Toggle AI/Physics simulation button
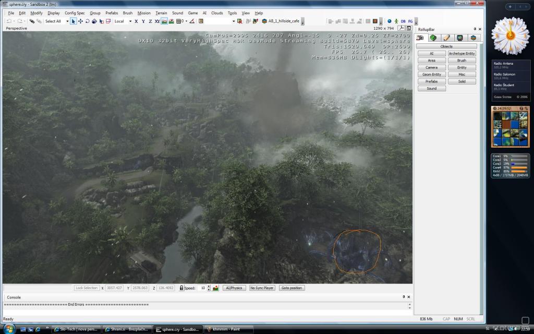The image size is (534, 334). (234, 288)
